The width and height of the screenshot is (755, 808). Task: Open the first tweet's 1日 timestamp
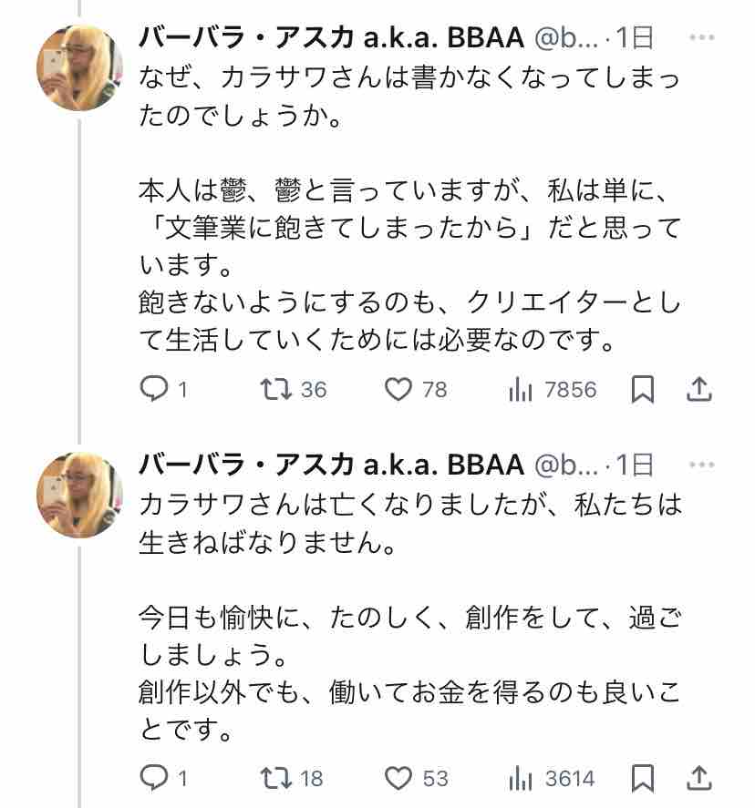coord(636,37)
